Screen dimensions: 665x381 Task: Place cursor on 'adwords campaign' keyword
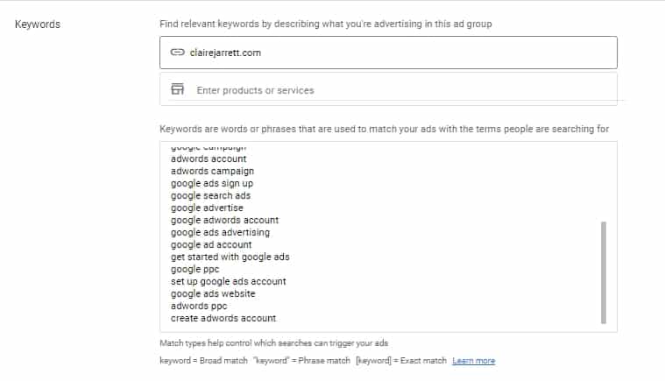[x=211, y=172]
